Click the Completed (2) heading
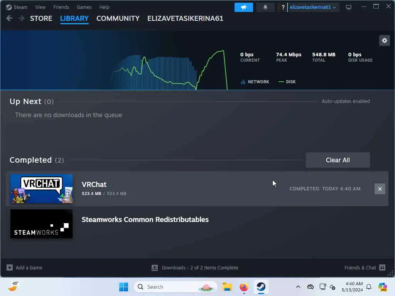The image size is (395, 296). tap(37, 160)
